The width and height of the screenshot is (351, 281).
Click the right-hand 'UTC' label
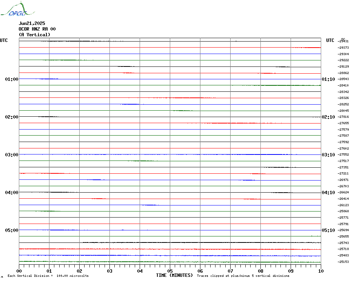330,40
